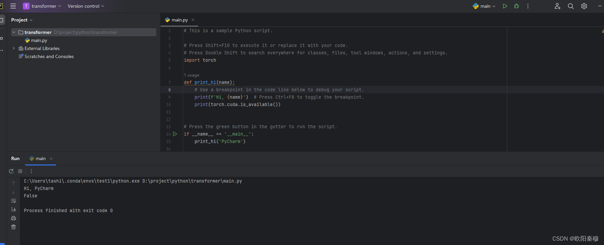Click the 'import torch' line in editor
The image size is (604, 245).
click(200, 60)
